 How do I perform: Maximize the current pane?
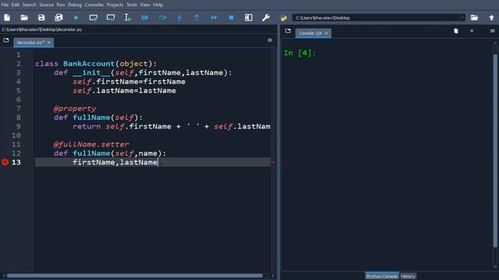(249, 18)
